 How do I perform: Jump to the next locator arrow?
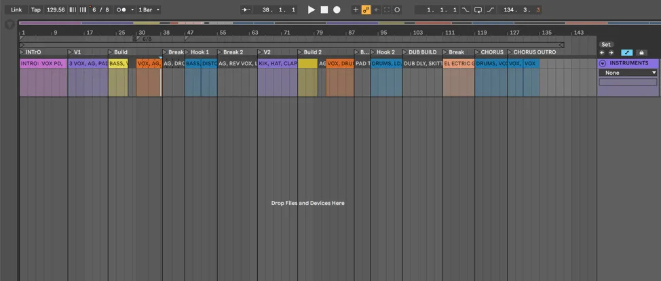pos(611,53)
